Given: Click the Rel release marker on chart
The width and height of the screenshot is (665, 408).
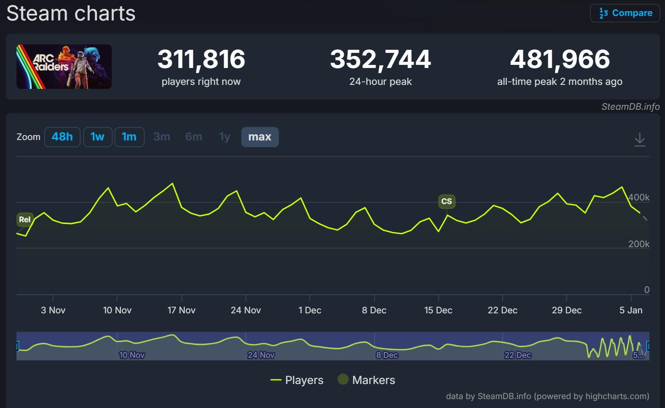Looking at the screenshot, I should [x=25, y=219].
